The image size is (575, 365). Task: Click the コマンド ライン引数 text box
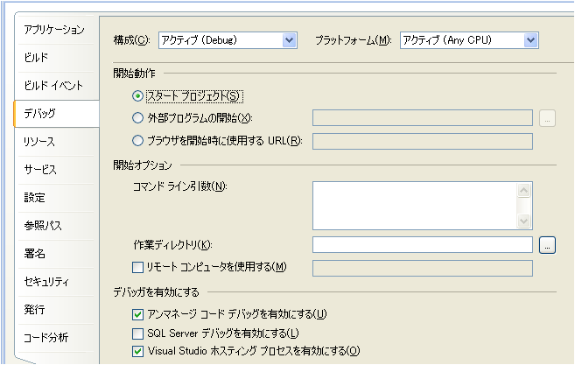(415, 205)
